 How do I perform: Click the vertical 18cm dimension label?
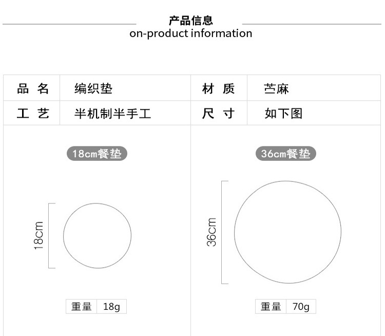(38, 235)
